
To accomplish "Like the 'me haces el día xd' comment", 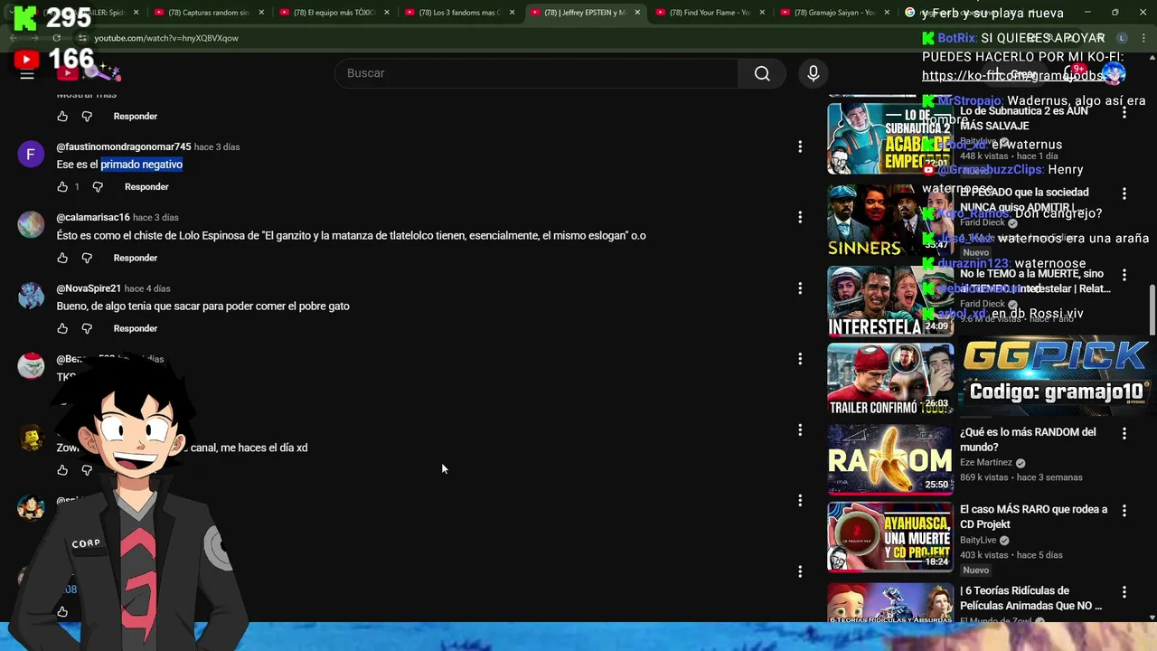I will [62, 470].
